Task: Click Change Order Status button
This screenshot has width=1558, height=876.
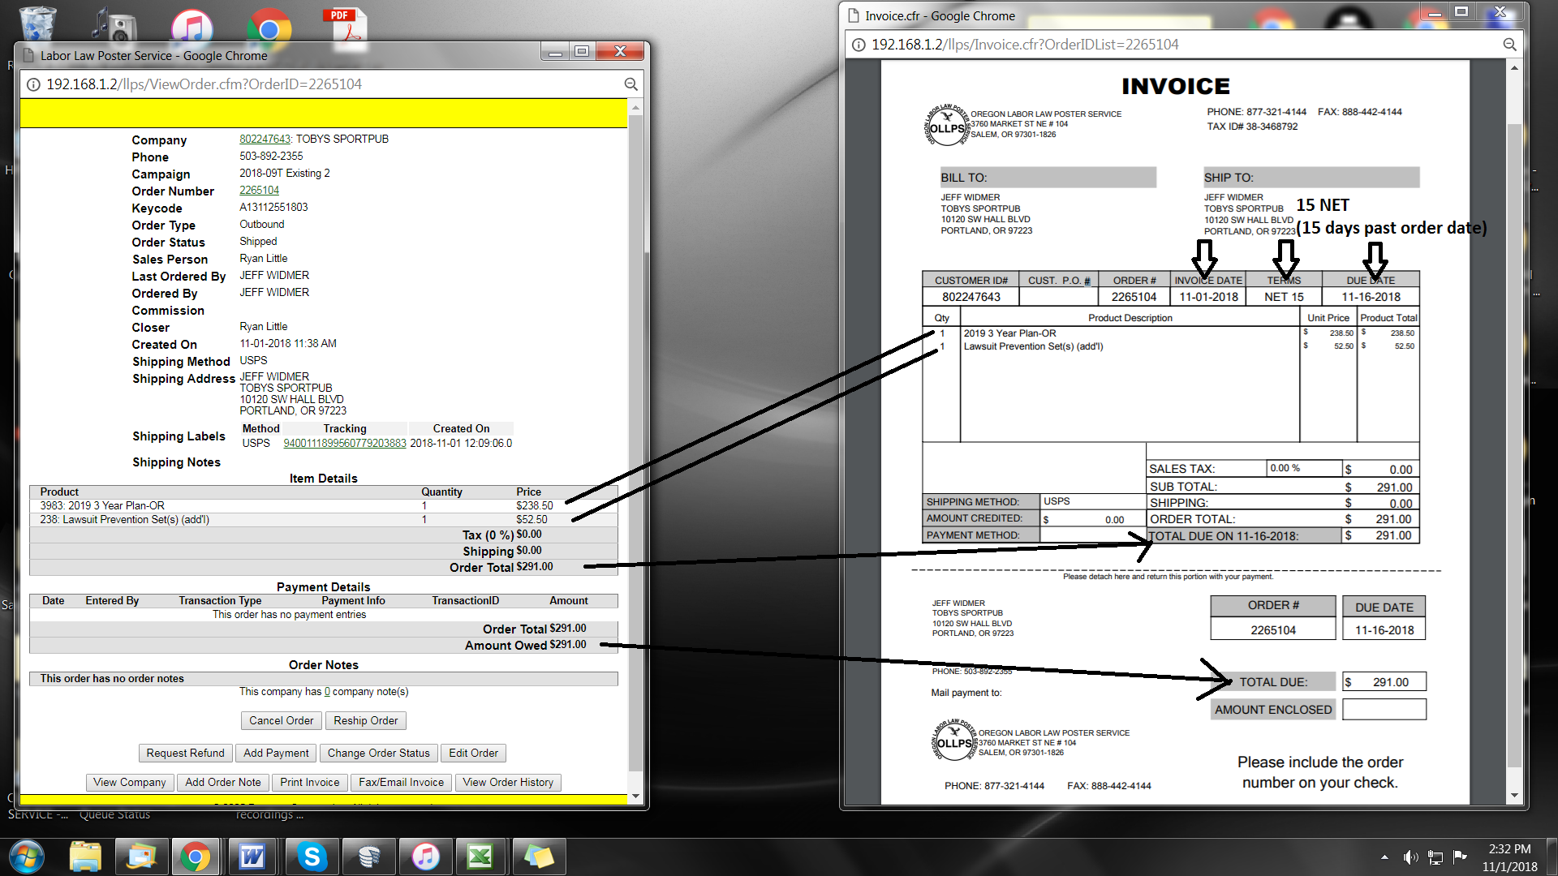Action: pyautogui.click(x=378, y=754)
